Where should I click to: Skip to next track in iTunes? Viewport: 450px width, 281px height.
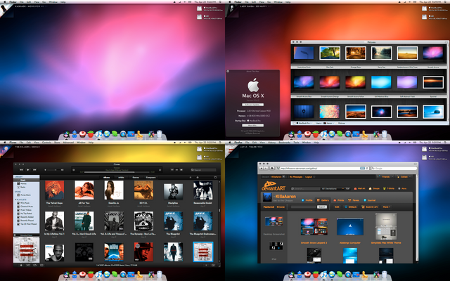[x=34, y=170]
